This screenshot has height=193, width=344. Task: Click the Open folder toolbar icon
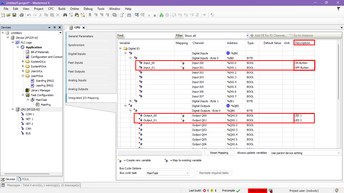click(x=9, y=15)
